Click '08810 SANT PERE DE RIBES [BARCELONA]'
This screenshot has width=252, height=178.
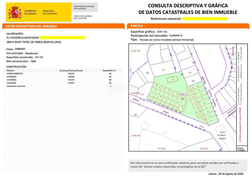pos(34,42)
